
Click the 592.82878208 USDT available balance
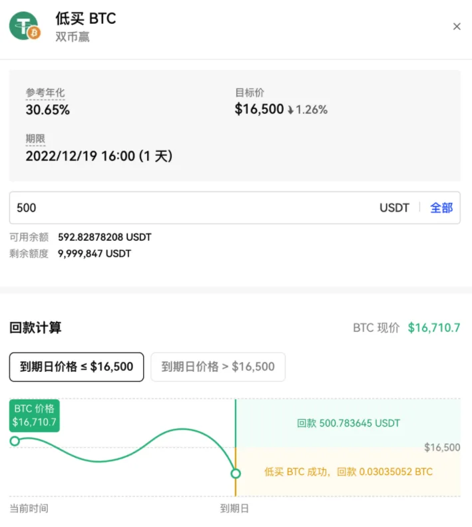105,238
